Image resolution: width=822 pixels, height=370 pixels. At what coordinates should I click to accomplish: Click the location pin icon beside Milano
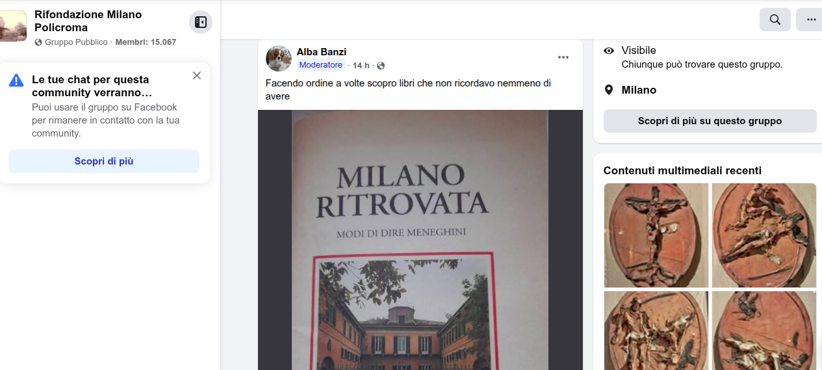(609, 90)
